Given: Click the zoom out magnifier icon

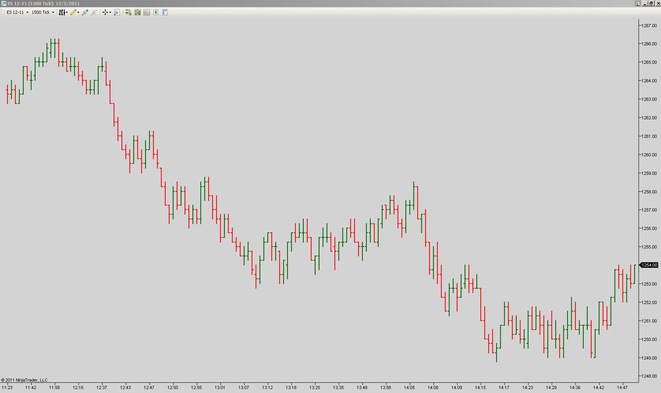Looking at the screenshot, I should click(x=94, y=12).
